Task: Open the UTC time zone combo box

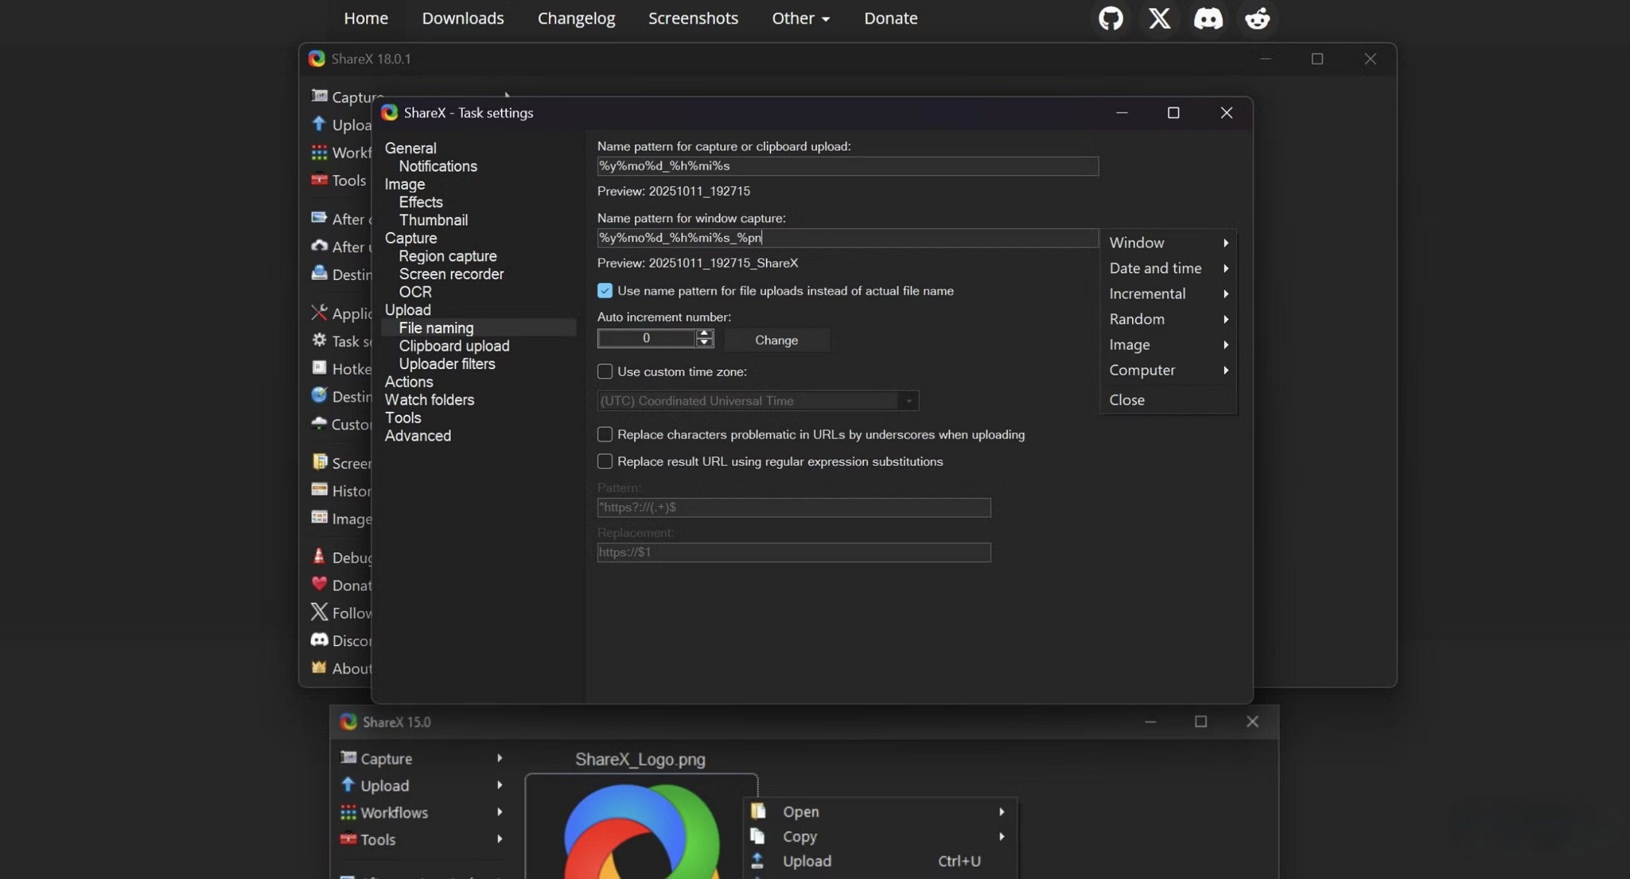Action: pos(758,401)
